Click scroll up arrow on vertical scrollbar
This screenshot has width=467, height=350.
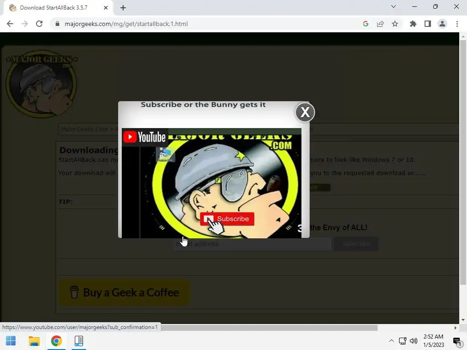click(463, 36)
